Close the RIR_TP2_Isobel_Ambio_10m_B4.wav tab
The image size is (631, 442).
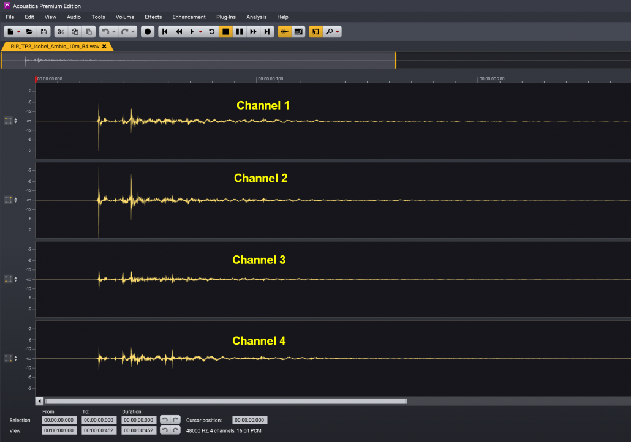[x=104, y=46]
